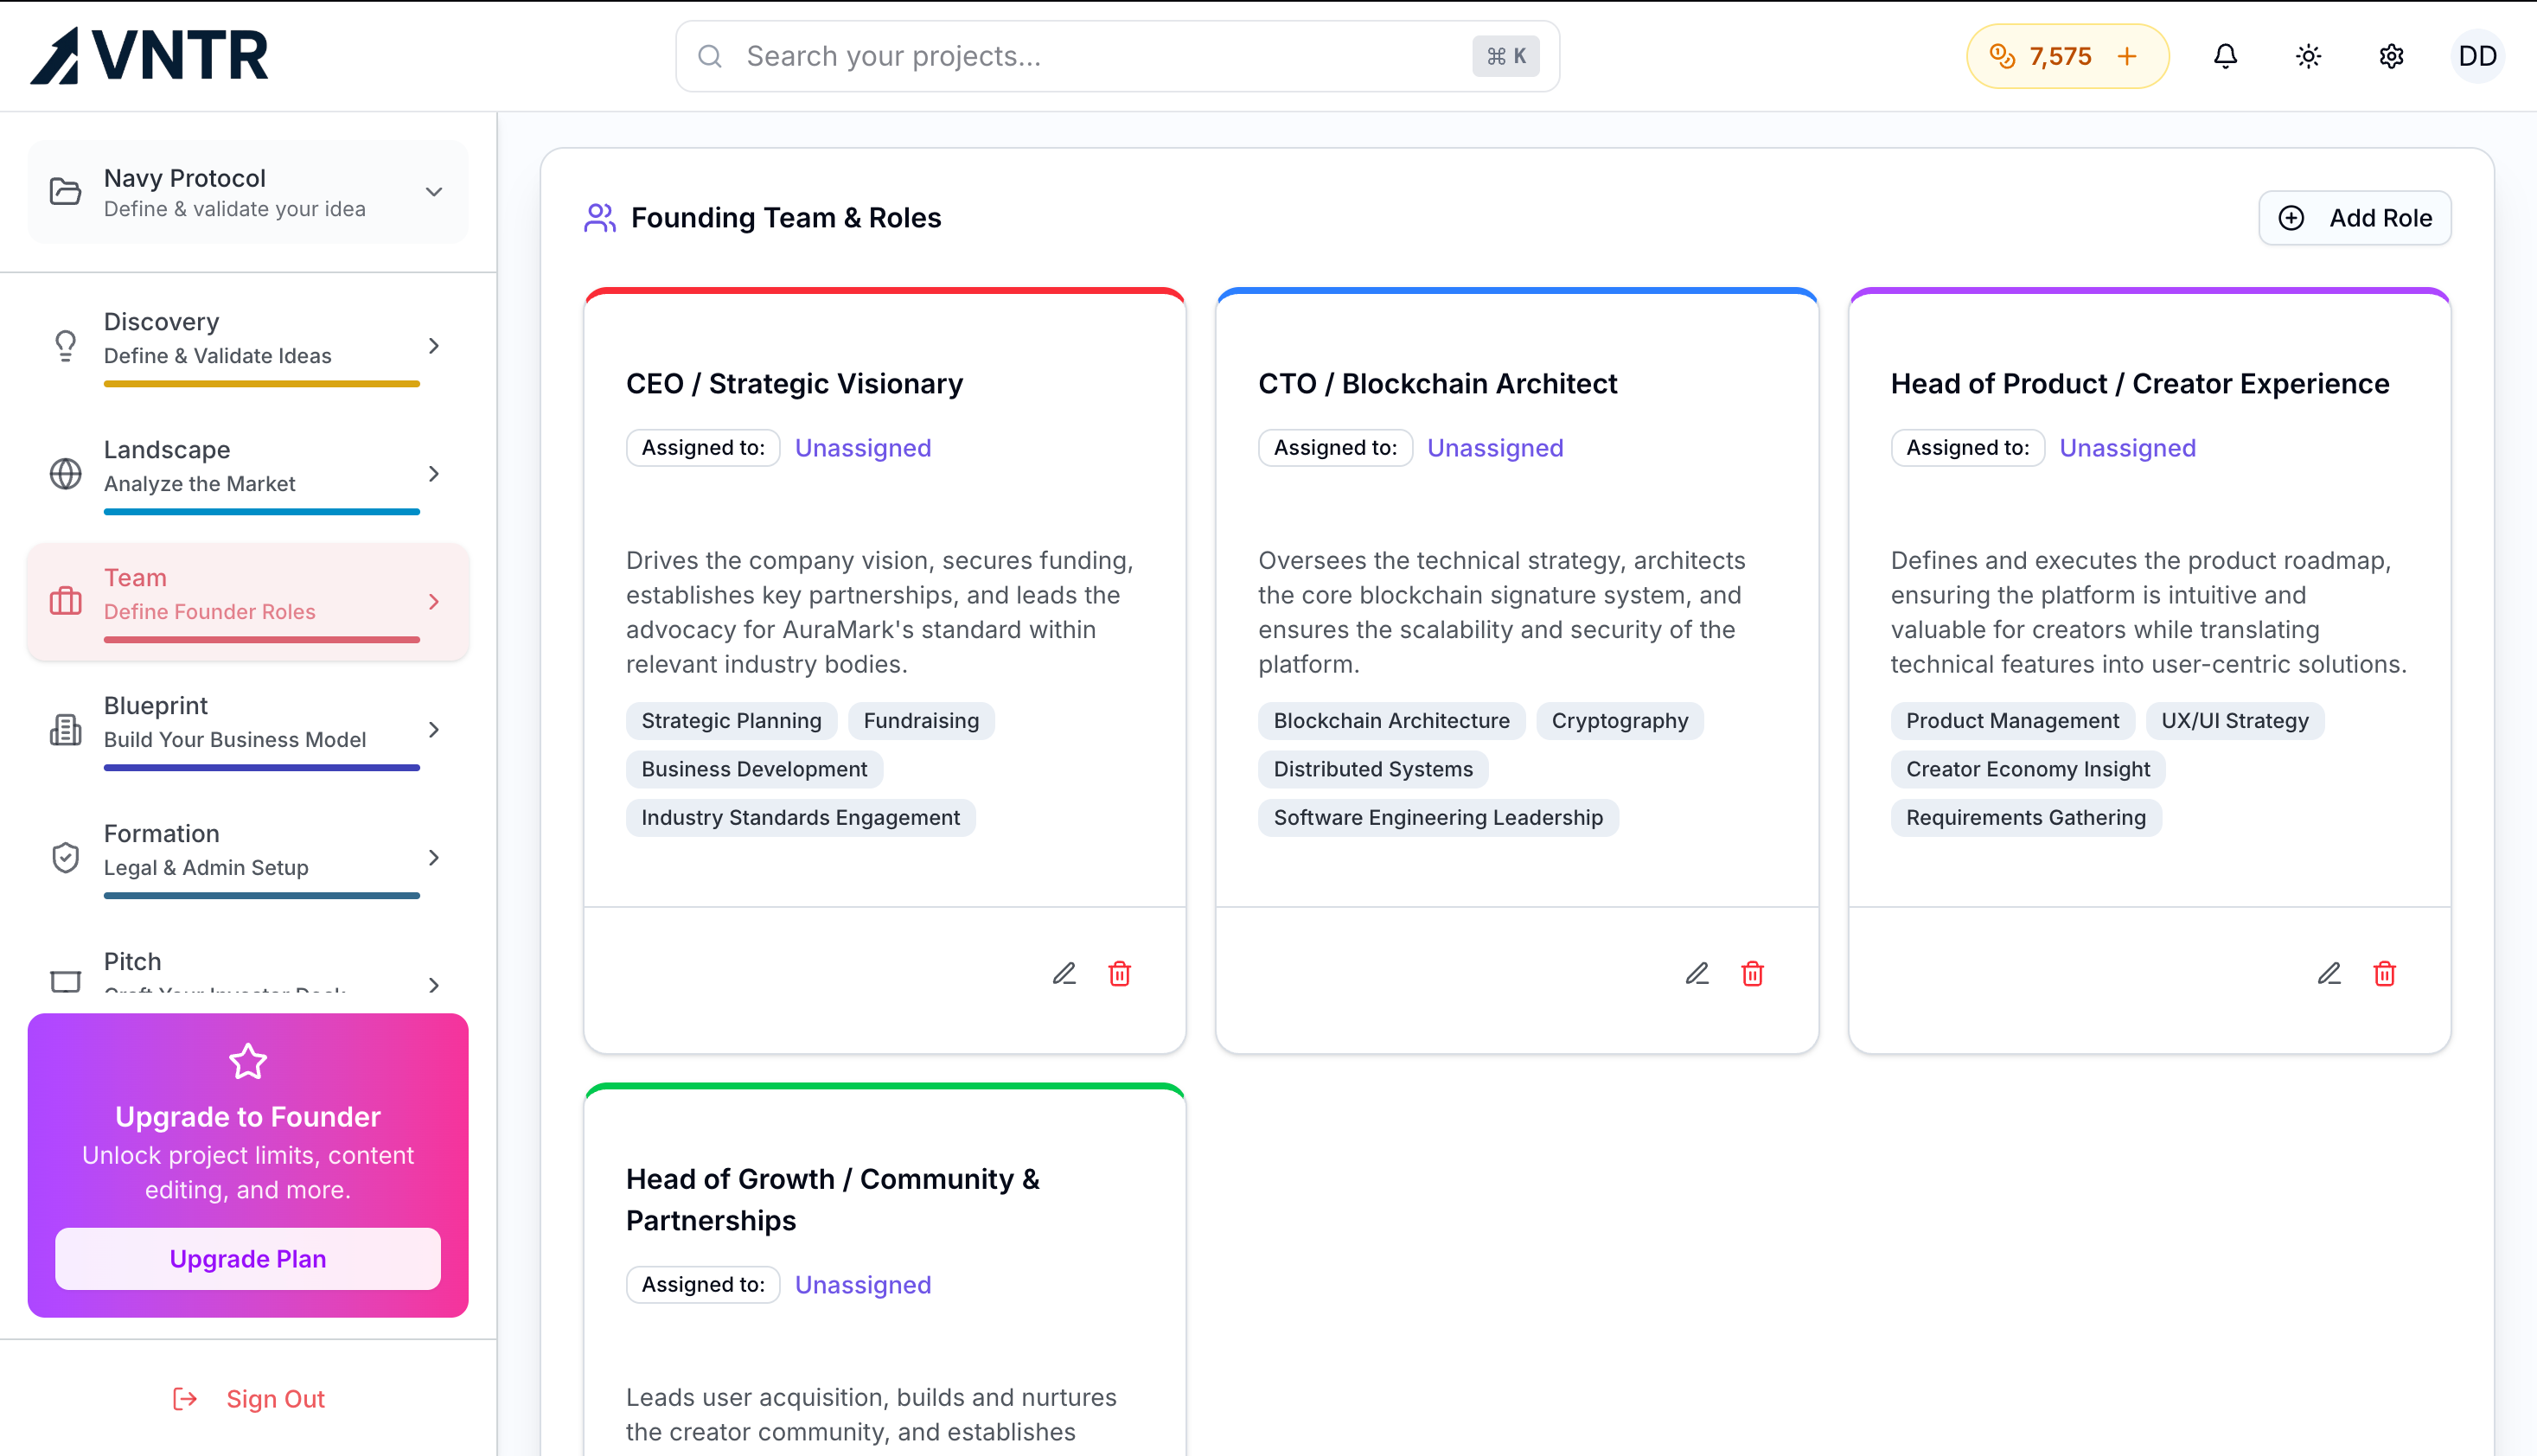The image size is (2537, 1456).
Task: Toggle light/dark theme sun icon
Action: click(2308, 56)
